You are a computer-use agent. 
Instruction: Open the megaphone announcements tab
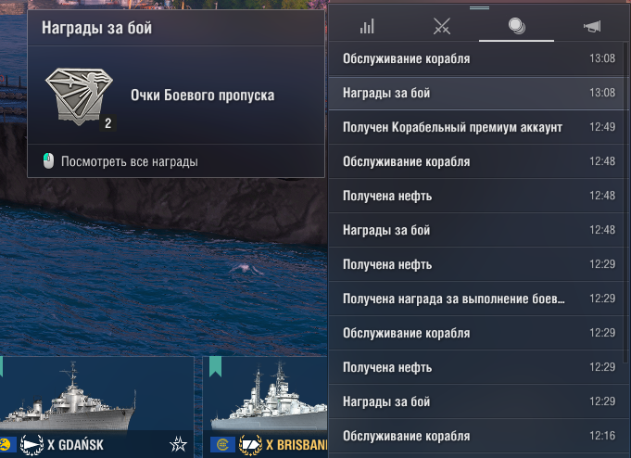tap(592, 27)
